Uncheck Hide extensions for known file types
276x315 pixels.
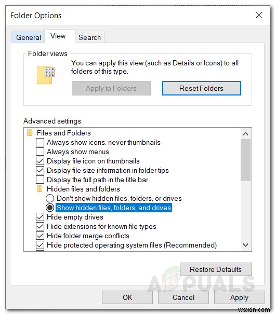[40, 226]
